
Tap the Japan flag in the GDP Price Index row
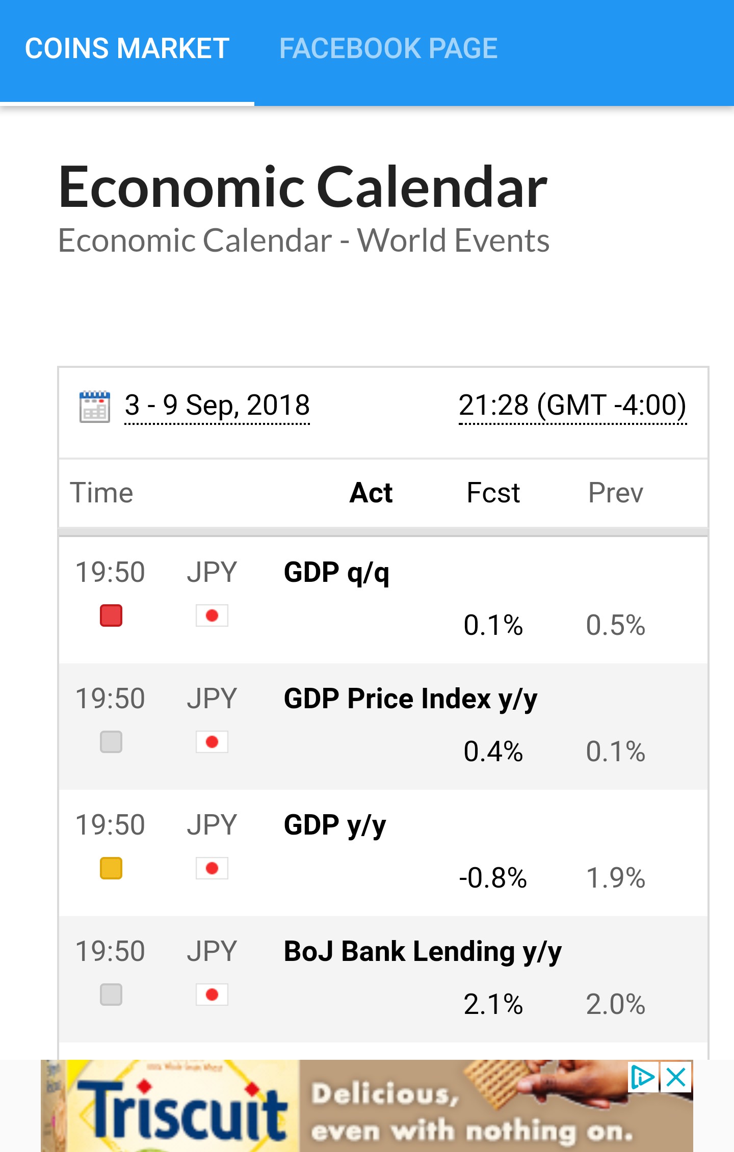212,742
